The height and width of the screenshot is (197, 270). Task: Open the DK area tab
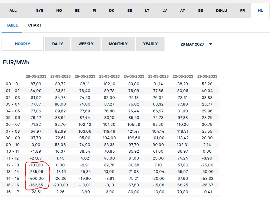pos(112,11)
